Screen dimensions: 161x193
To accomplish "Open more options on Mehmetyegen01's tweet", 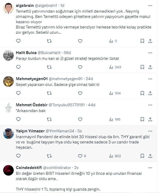I will pos(150,79).
